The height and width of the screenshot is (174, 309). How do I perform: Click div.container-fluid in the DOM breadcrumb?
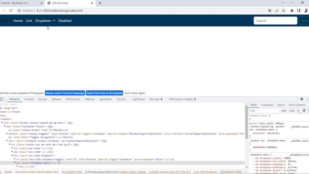click(x=72, y=172)
